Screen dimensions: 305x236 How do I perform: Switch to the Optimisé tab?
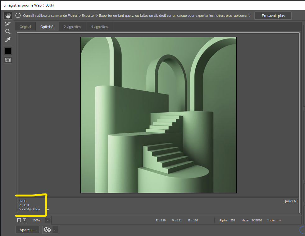click(x=47, y=27)
